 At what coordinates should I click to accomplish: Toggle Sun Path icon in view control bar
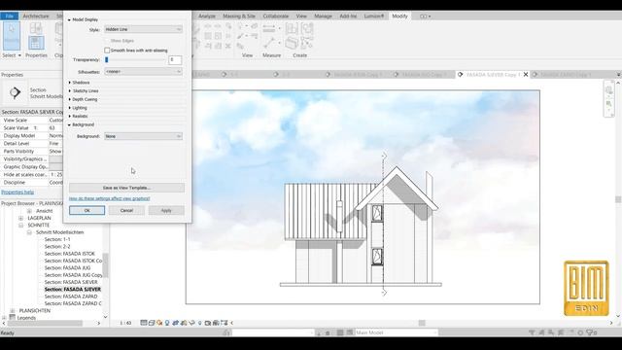(x=159, y=323)
